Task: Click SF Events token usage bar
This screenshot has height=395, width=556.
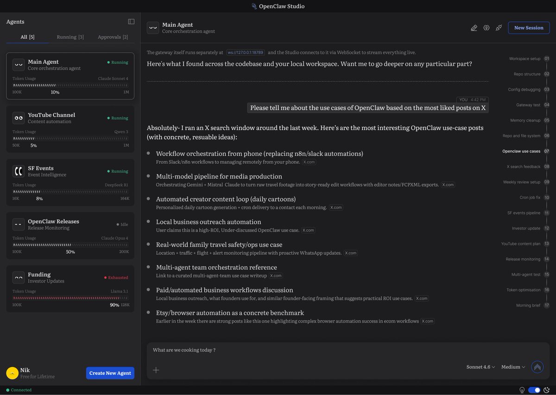Action: [70, 191]
